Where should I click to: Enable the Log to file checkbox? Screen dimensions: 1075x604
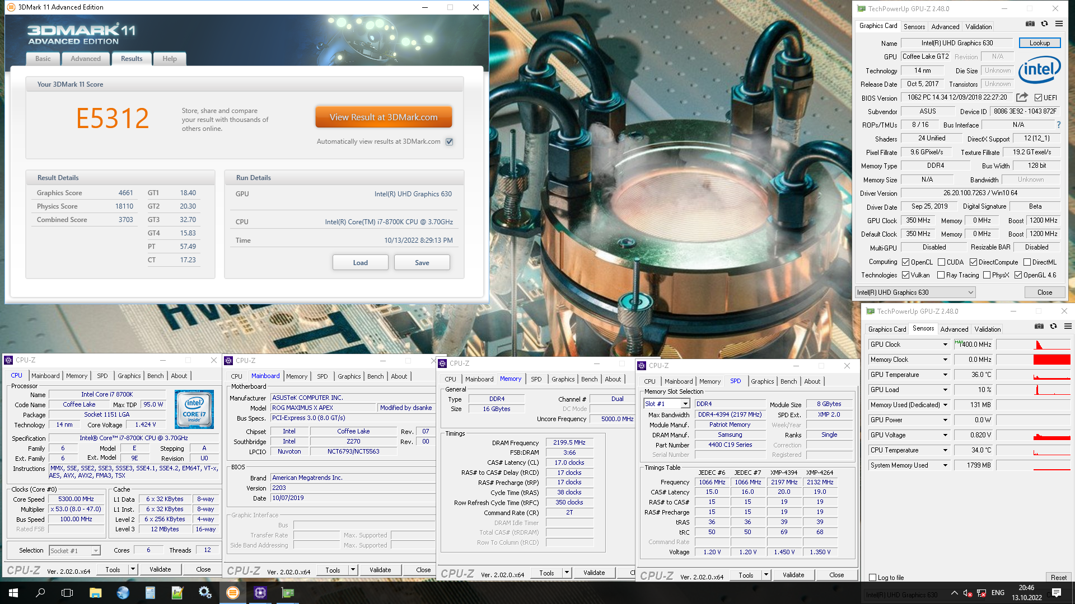click(x=872, y=578)
